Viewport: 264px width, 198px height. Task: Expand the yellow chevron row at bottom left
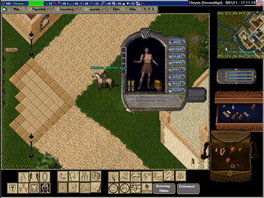pos(18,166)
